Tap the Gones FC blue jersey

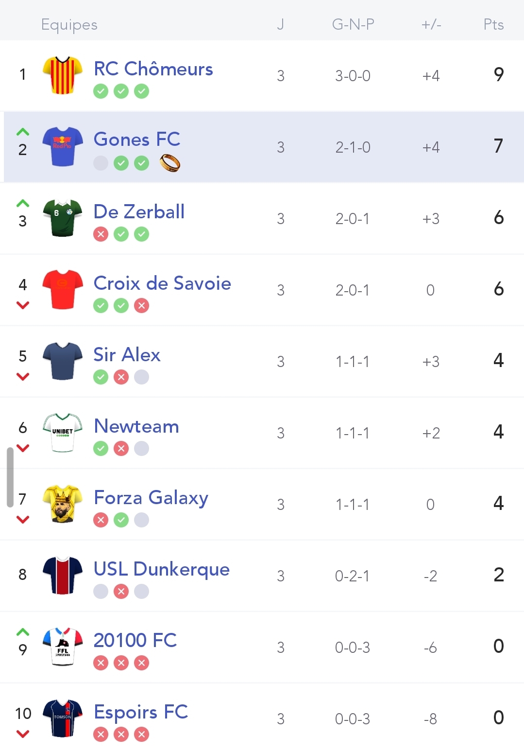pyautogui.click(x=62, y=146)
